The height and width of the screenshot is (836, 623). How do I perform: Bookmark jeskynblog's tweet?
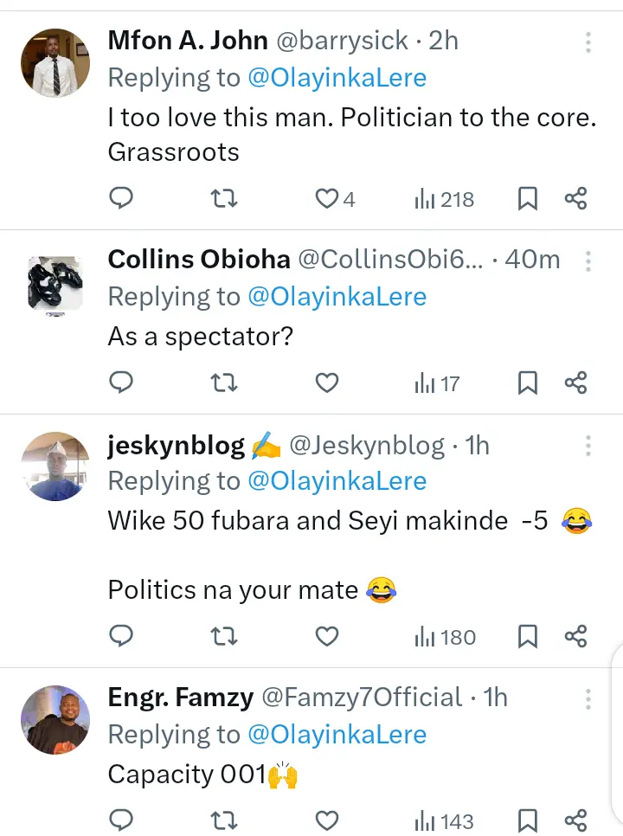coord(527,637)
